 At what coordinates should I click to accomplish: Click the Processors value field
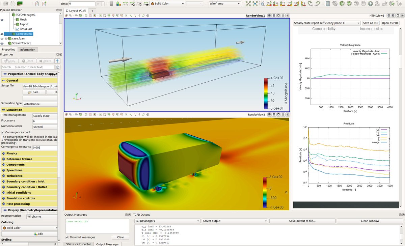45,121
